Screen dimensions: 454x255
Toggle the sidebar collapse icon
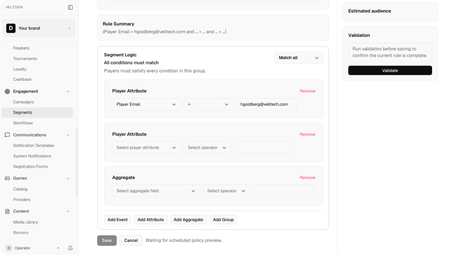[70, 7]
